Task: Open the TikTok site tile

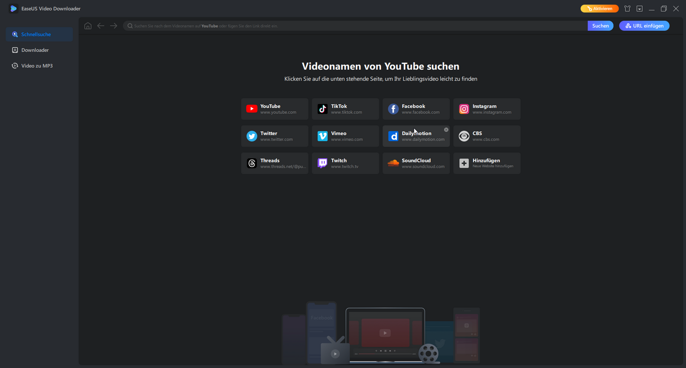Action: pos(345,109)
